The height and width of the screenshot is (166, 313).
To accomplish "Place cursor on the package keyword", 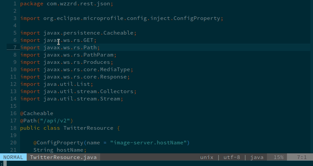I will [32, 4].
